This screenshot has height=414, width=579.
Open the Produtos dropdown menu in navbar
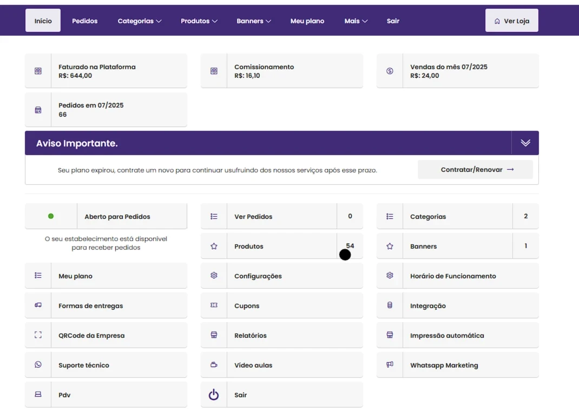[x=199, y=21]
